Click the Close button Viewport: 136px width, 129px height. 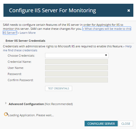[126, 124]
